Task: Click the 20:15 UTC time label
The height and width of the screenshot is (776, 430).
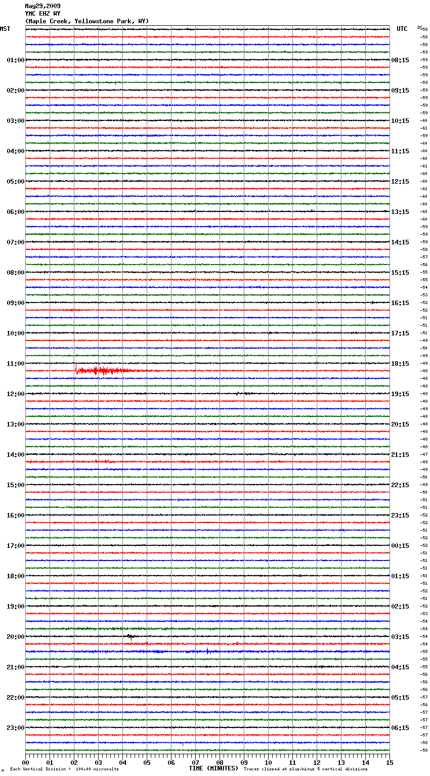Action: [400, 424]
